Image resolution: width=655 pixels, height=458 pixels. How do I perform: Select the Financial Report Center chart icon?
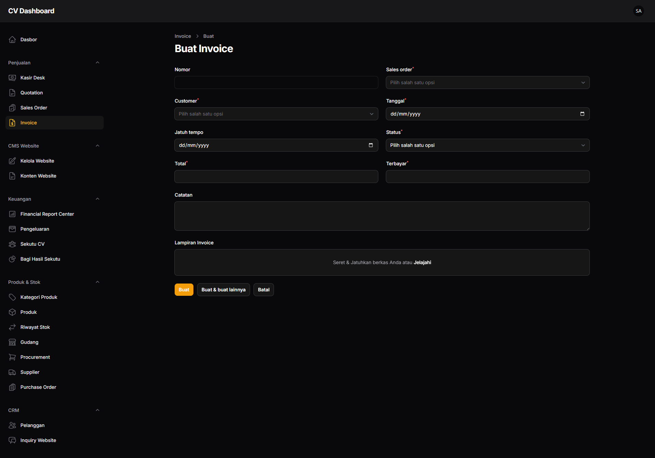12,214
